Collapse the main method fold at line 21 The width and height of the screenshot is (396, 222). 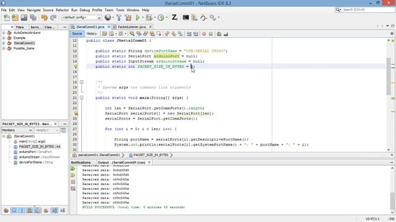pos(82,97)
